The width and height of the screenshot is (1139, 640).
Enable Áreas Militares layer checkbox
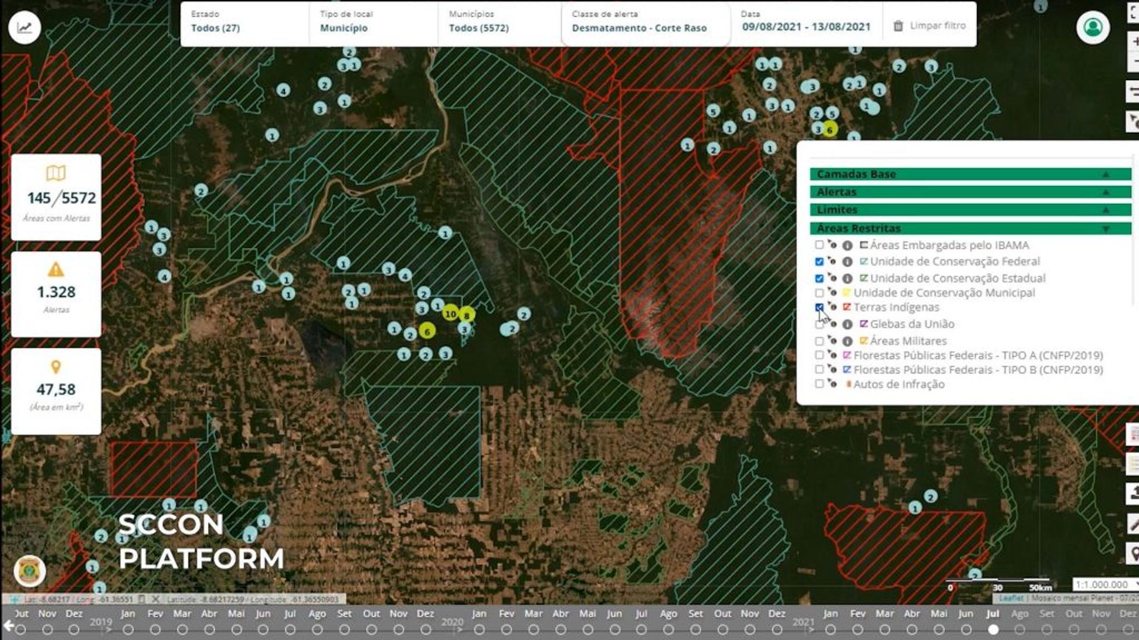point(819,341)
